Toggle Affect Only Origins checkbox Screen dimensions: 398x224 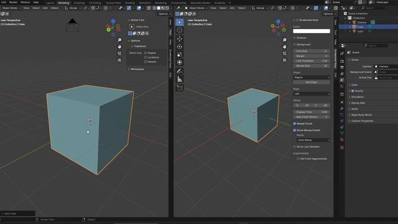tap(146, 53)
